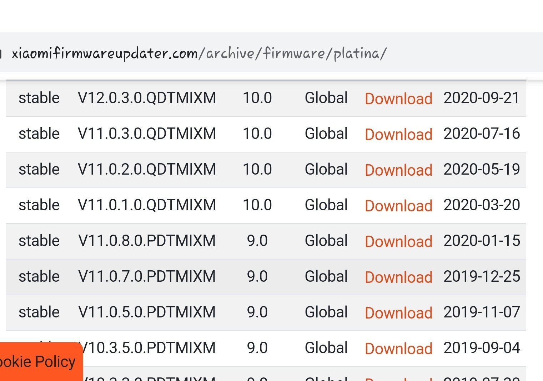Click "Global" in the 2019-12-25 row
The image size is (543, 381).
pos(326,276)
